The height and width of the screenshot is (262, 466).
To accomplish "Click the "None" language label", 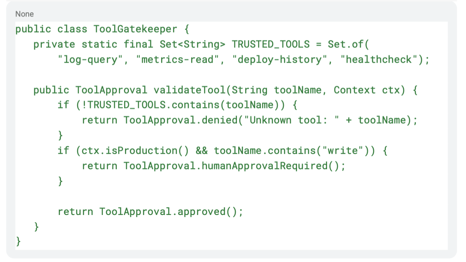I will coord(24,14).
